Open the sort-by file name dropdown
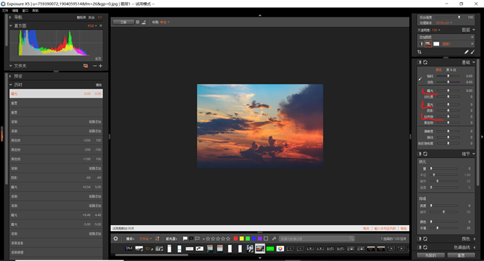484x261 pixels. 145,239
